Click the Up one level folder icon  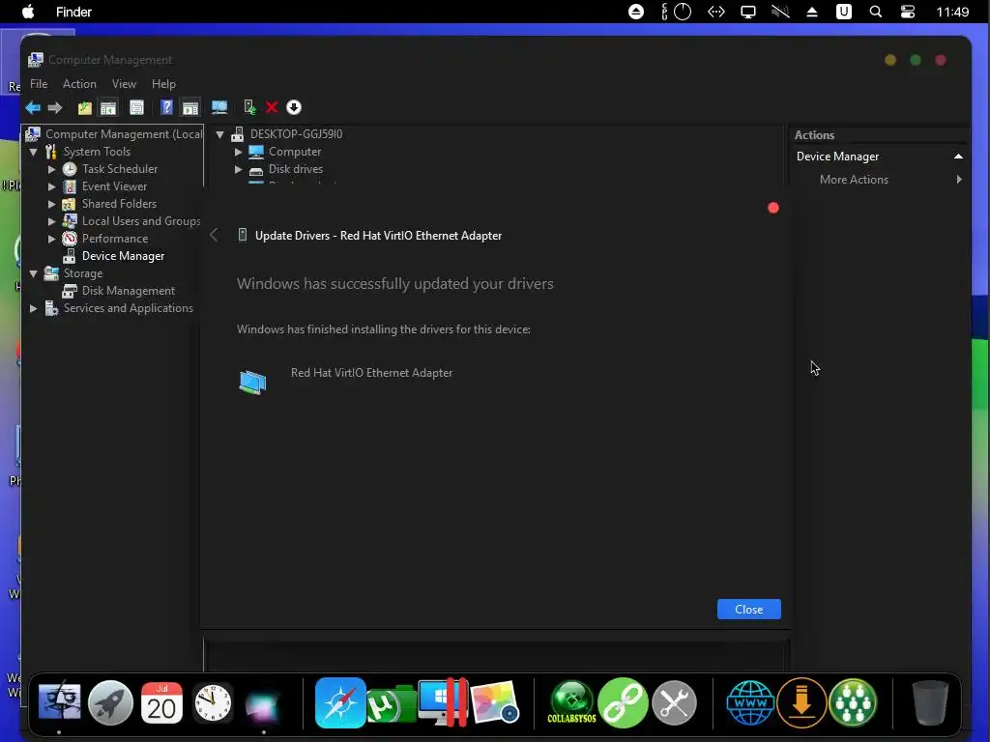85,108
